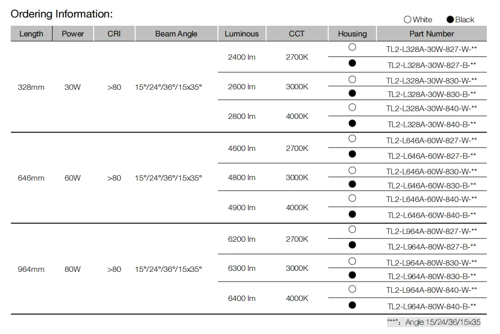Pick black housing circle for TL2-L964A-80W-827-B

[x=353, y=245]
